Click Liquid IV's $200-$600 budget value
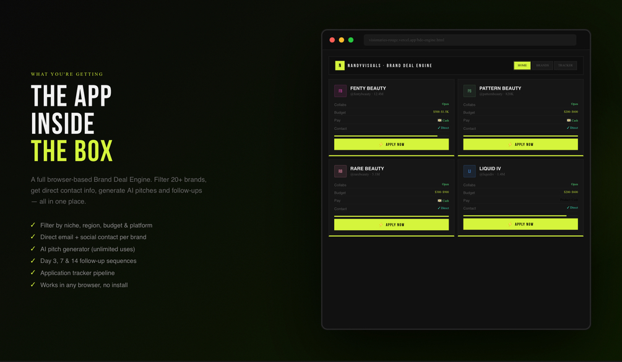Screen dimensions: 622x362 [571, 192]
